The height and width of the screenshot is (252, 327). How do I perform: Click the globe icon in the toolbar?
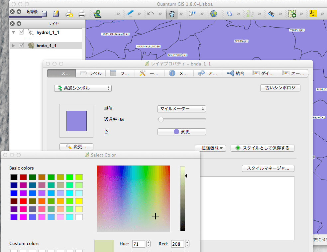pyautogui.click(x=213, y=14)
